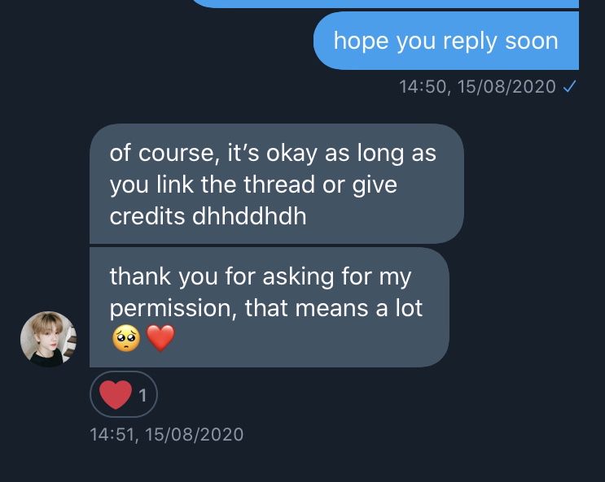The height and width of the screenshot is (482, 605).
Task: Click the 14:51, 15/08/2020 received timestamp
Action: (x=167, y=435)
